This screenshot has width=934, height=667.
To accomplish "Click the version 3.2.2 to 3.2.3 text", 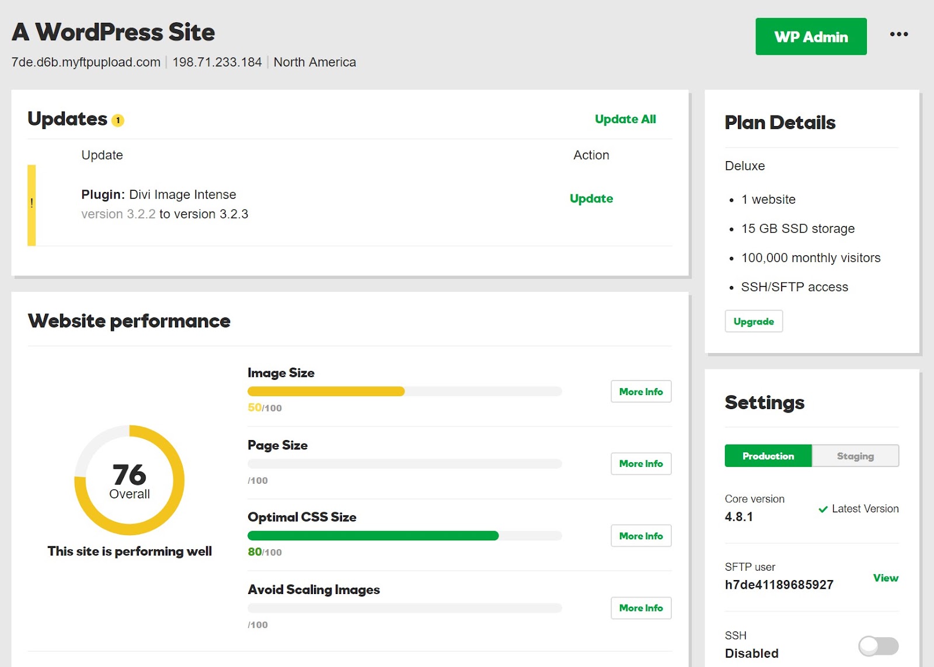I will (x=165, y=214).
